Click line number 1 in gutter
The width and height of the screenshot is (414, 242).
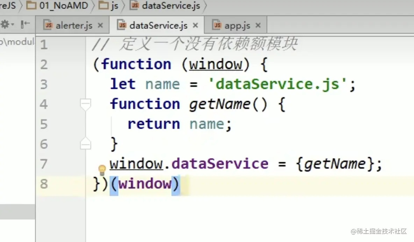pyautogui.click(x=44, y=44)
